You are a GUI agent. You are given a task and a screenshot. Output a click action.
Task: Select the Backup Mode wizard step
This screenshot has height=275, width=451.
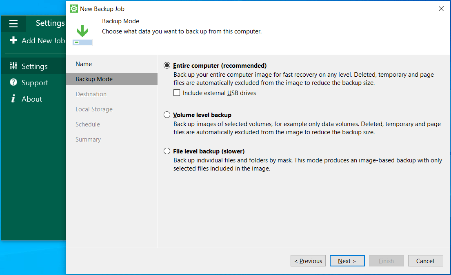point(112,79)
